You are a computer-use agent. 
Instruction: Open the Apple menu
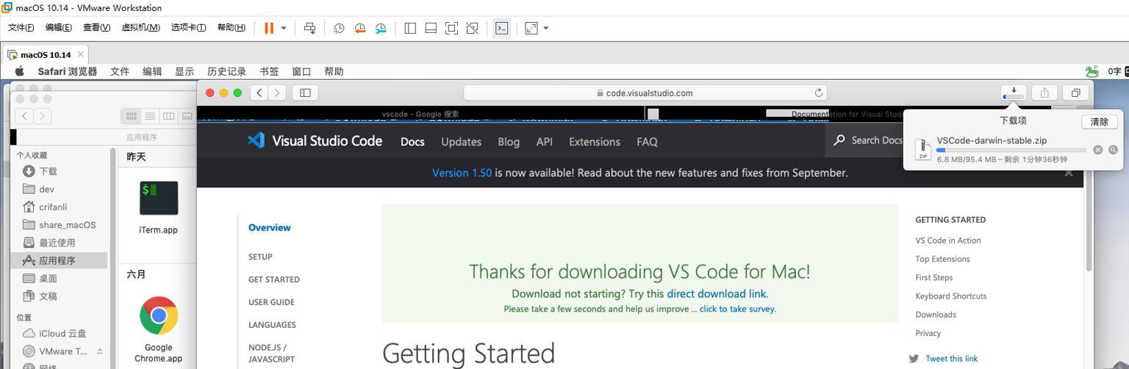pos(20,71)
